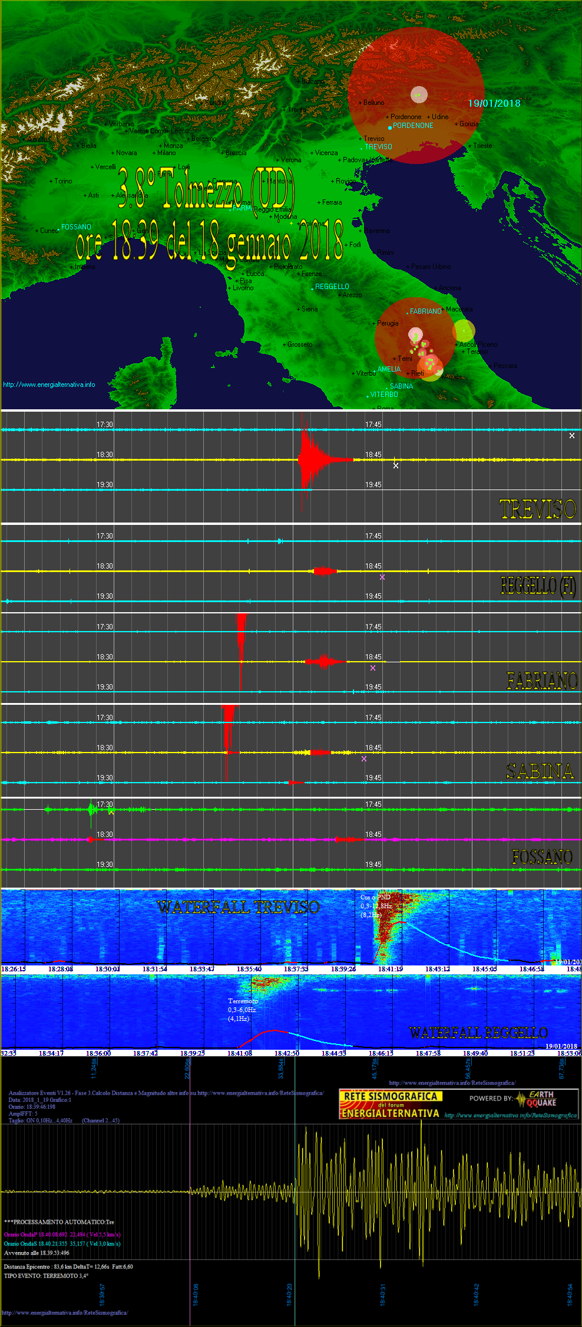Click the cyan FOSSANO label on the map
The image size is (582, 1327).
pyautogui.click(x=76, y=227)
